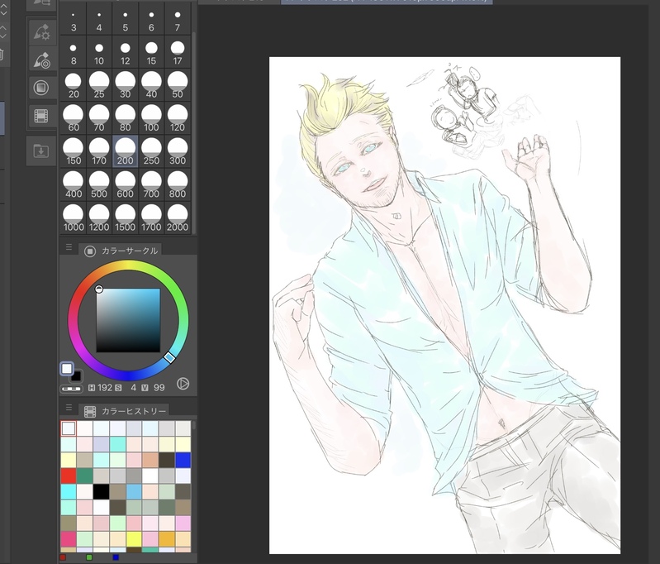Click the hue ring handle
The width and height of the screenshot is (660, 564).
[x=169, y=358]
